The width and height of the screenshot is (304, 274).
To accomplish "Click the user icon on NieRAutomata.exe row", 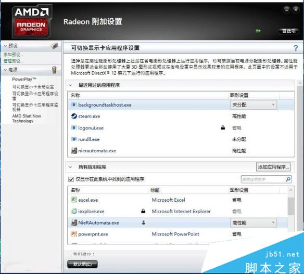I will click(144, 223).
